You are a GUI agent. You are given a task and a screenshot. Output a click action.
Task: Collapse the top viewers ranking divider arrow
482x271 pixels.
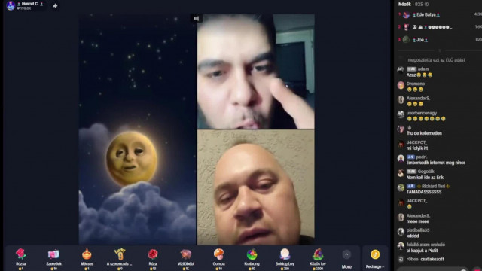click(440, 50)
